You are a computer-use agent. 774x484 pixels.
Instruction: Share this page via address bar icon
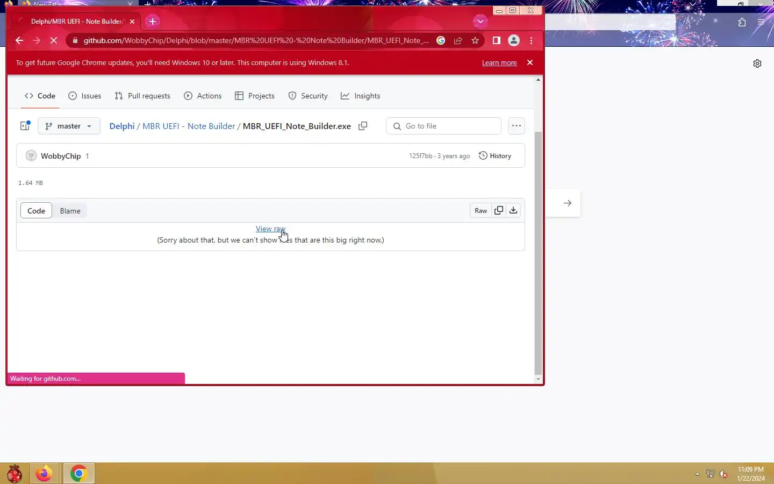click(458, 40)
